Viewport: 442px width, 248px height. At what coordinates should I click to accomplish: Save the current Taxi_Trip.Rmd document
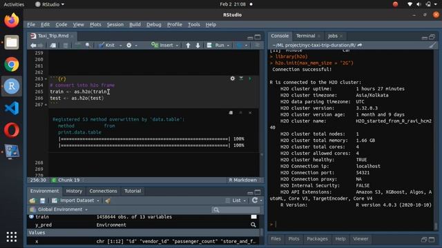(66, 45)
